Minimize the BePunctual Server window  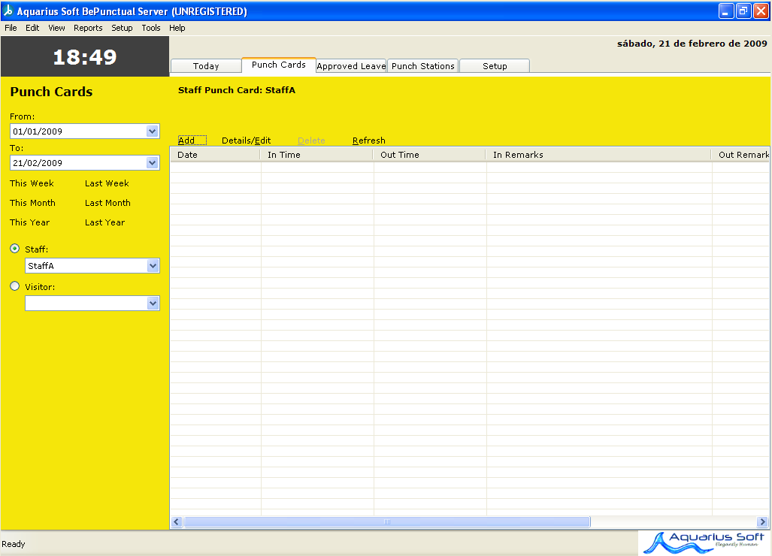point(725,11)
